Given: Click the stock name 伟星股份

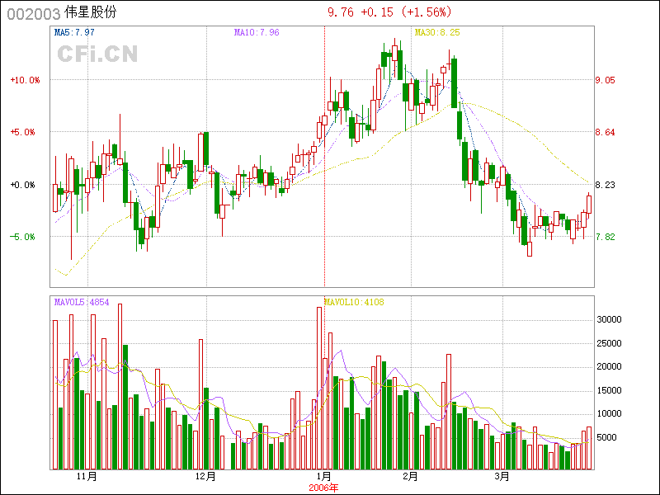Looking at the screenshot, I should (90, 12).
